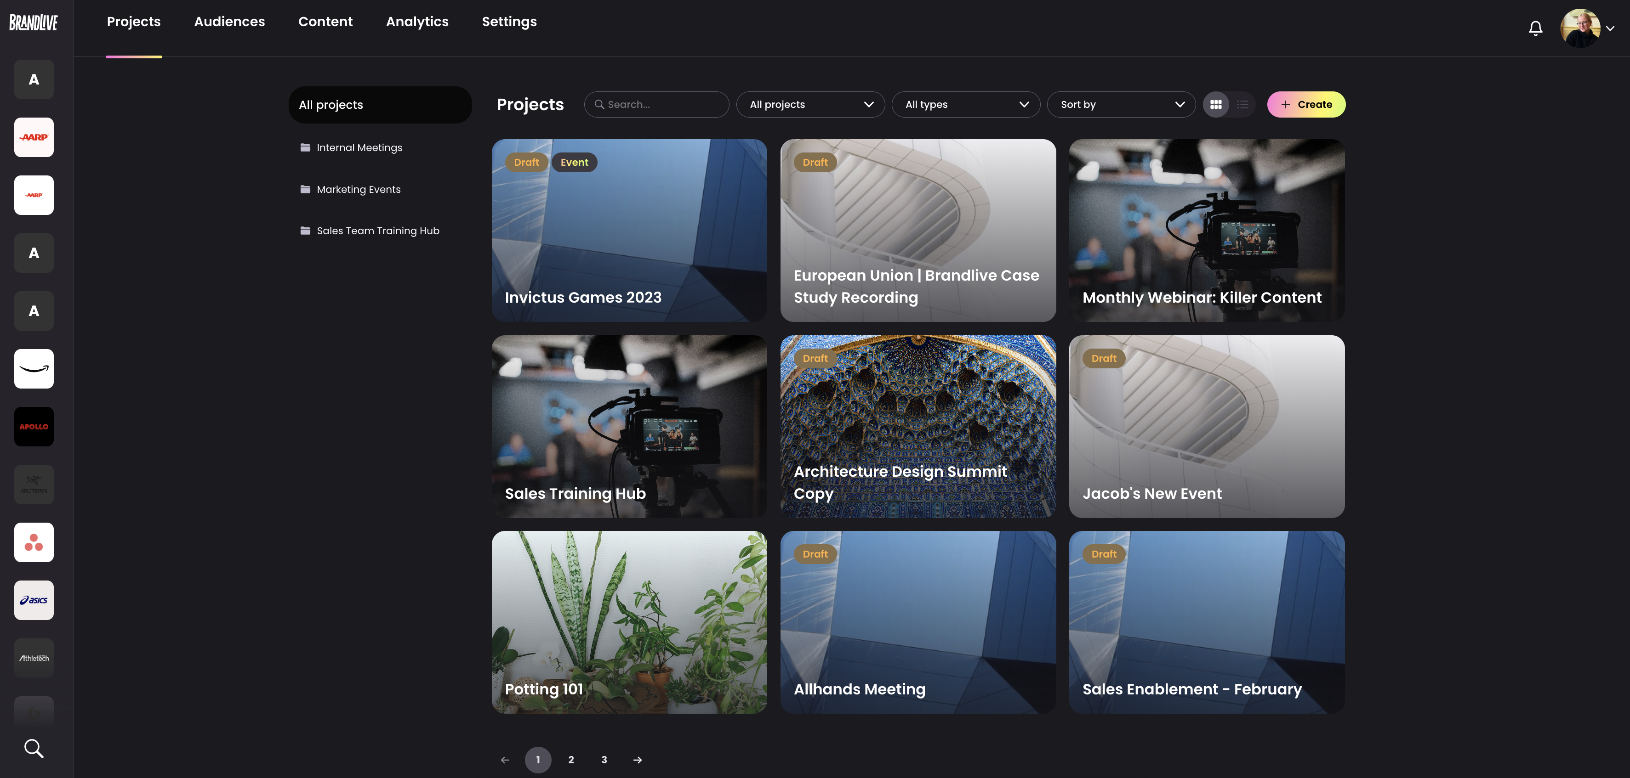
Task: Click the Brandlive logo
Action: 34,23
